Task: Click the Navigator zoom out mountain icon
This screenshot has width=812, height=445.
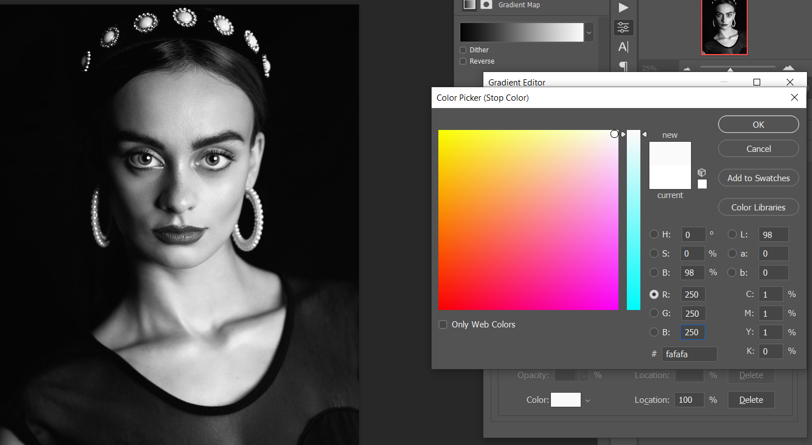Action: (x=687, y=69)
